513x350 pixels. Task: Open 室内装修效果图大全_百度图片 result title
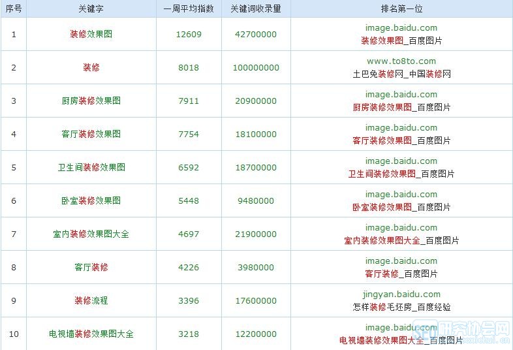click(x=401, y=241)
